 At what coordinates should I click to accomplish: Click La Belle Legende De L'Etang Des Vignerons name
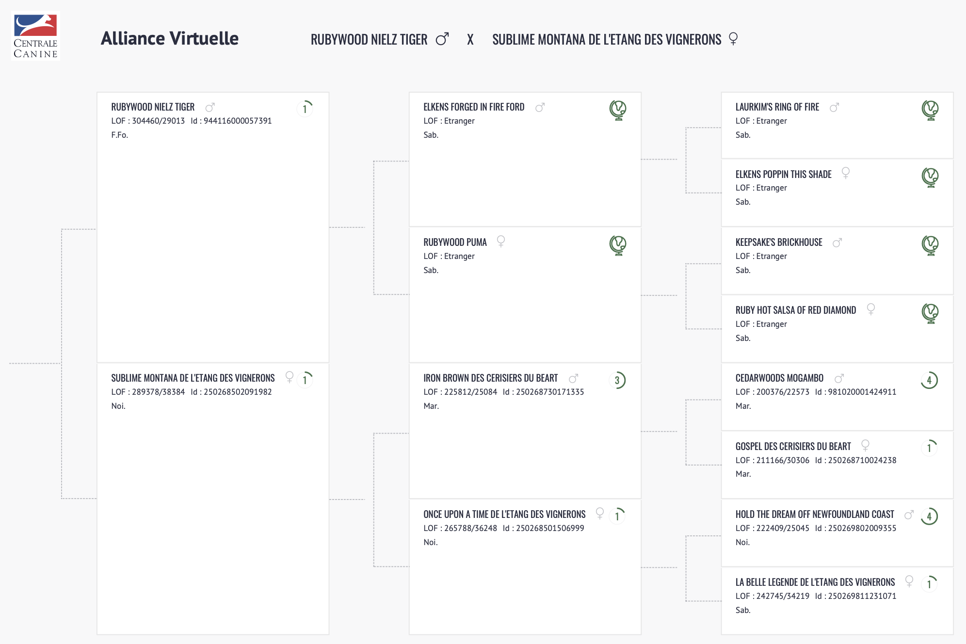[x=815, y=582]
